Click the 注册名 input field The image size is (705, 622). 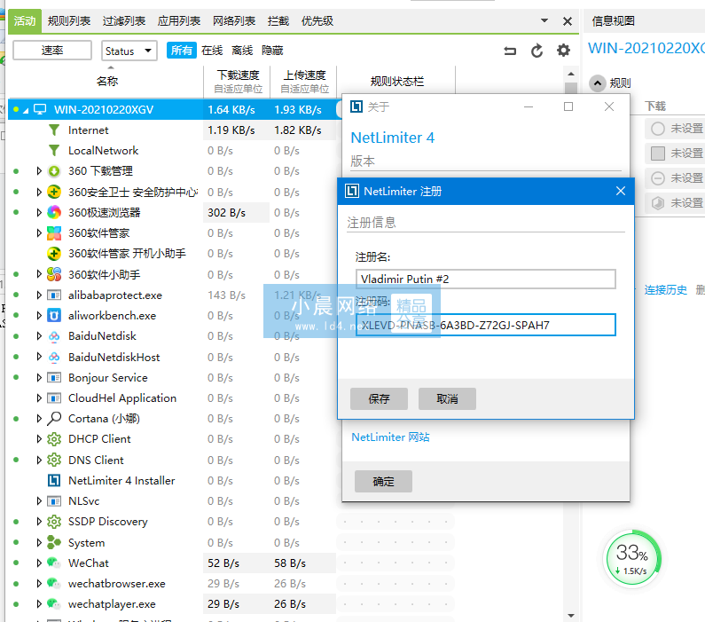point(486,280)
